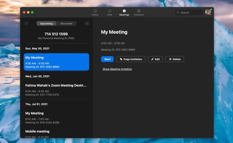Show Meeting Invitation details
The image size is (233, 143).
pyautogui.click(x=117, y=69)
